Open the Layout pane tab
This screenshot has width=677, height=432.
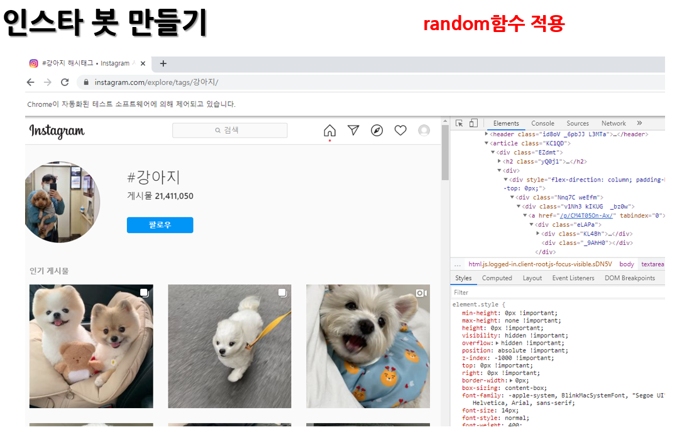pyautogui.click(x=532, y=278)
